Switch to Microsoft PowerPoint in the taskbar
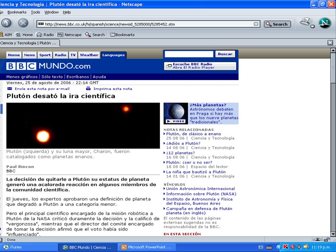Image resolution: width=336 pixels, height=252 pixels. click(x=147, y=247)
